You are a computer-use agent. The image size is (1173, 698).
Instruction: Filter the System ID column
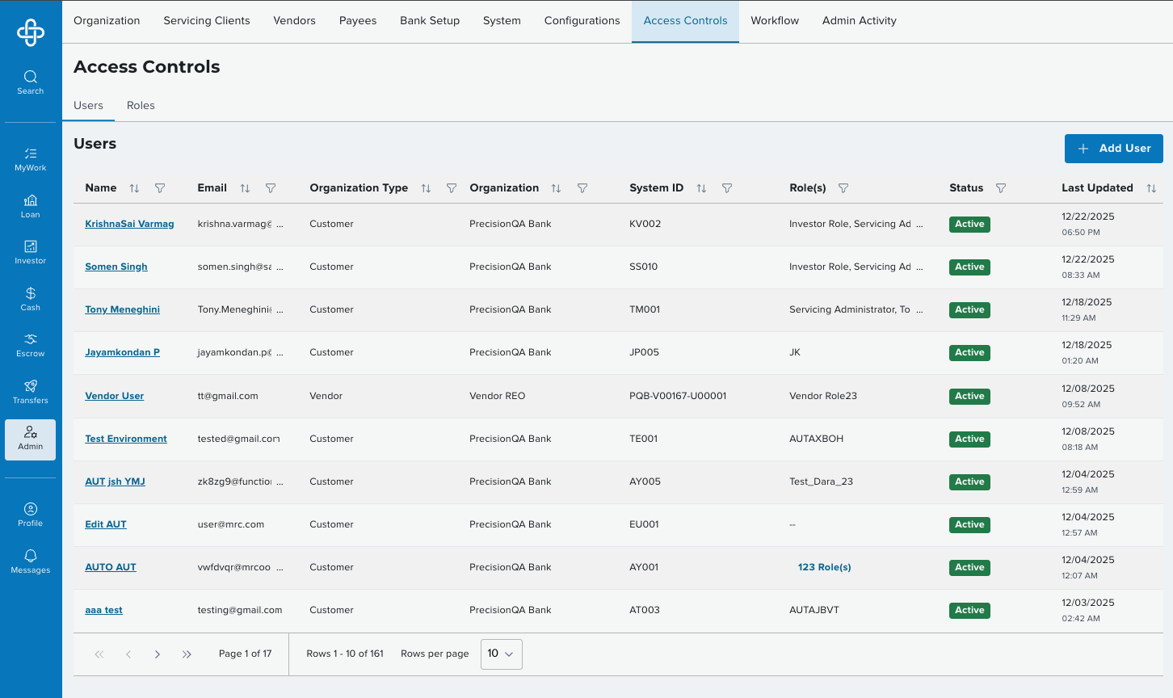point(727,188)
